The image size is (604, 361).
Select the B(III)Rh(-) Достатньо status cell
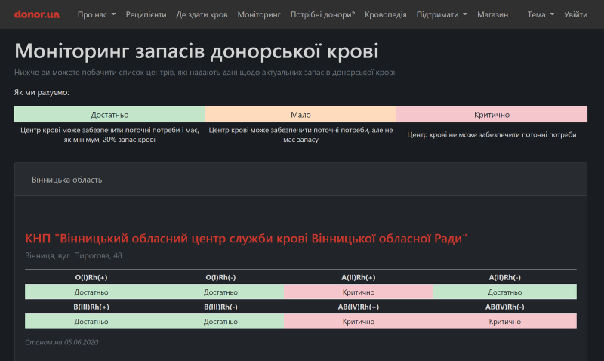[220, 321]
